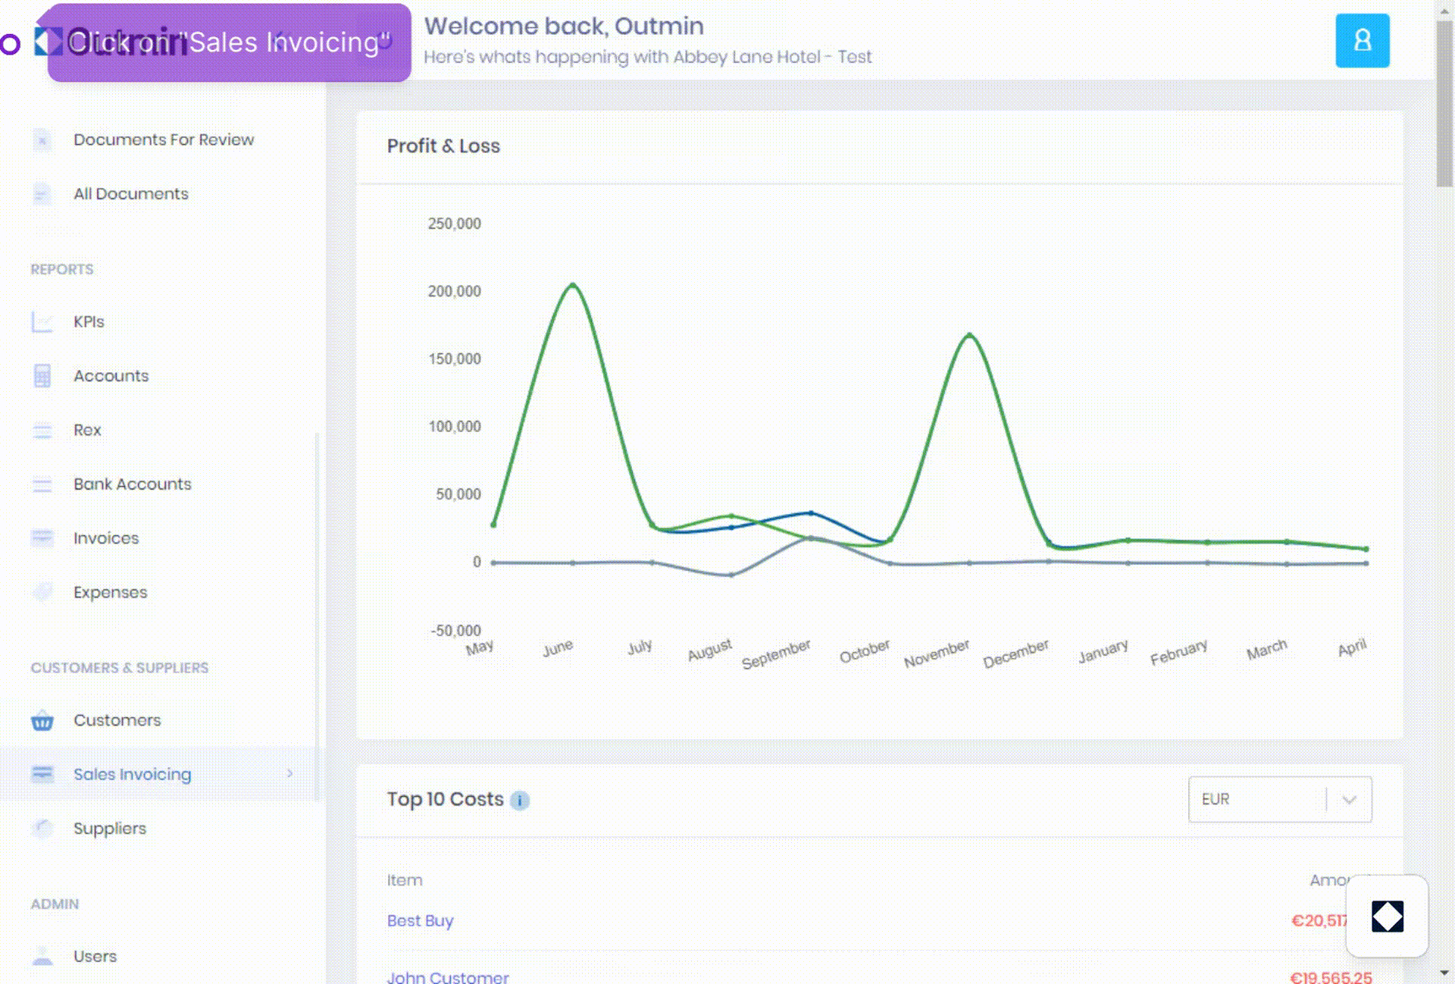Click the EUR dropdown arrow
Image resolution: width=1455 pixels, height=984 pixels.
(1349, 800)
